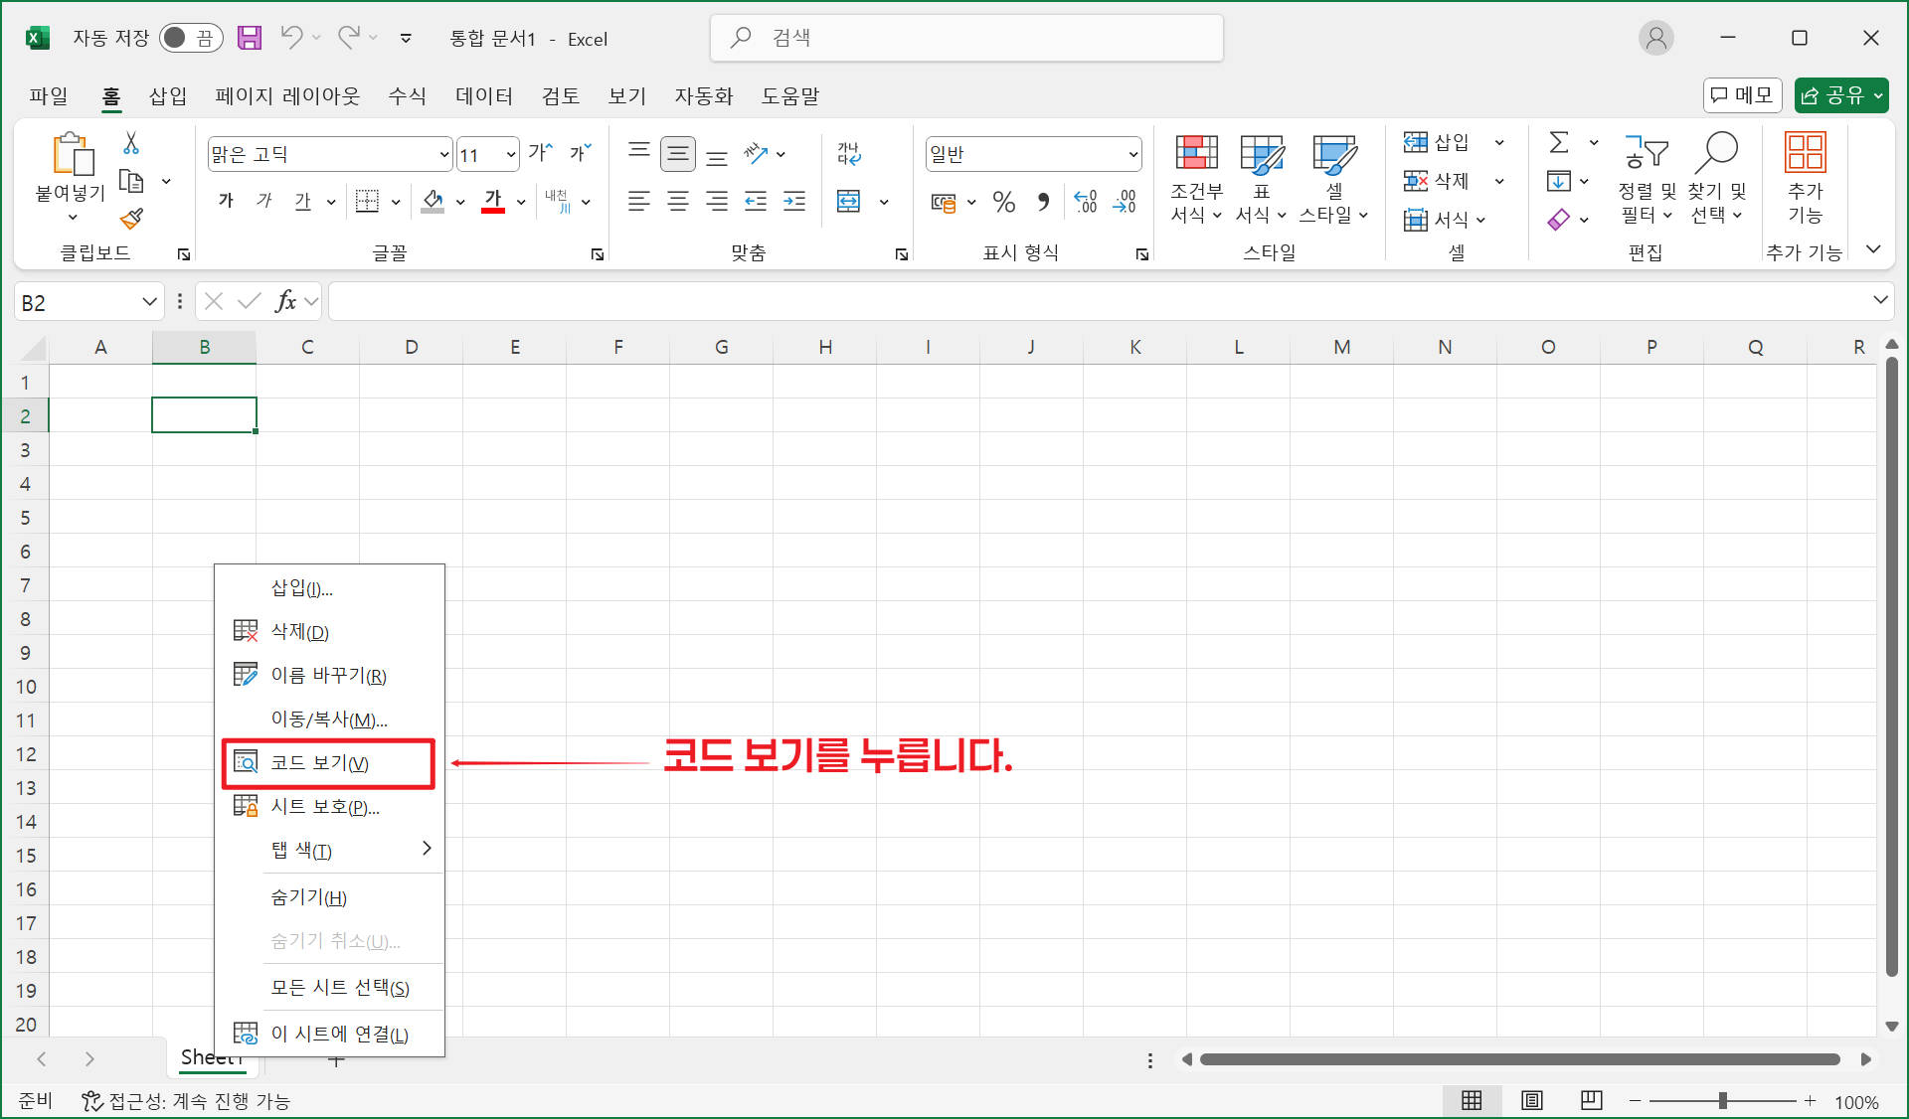The width and height of the screenshot is (1909, 1119).
Task: Click the Save floppy disk icon
Action: point(250,38)
